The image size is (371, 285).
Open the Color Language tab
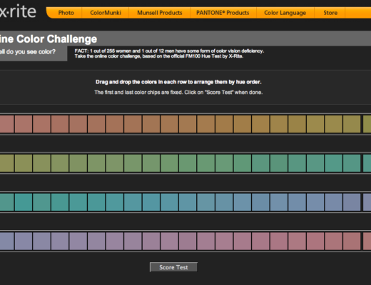click(x=285, y=13)
